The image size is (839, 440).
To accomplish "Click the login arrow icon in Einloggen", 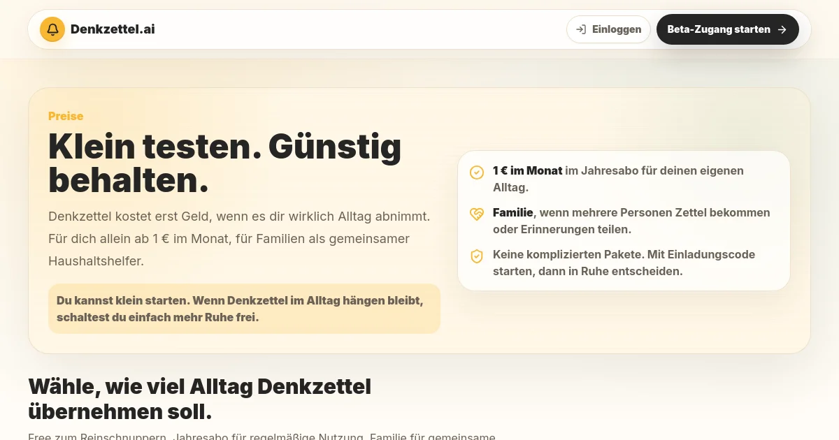I will 581,29.
